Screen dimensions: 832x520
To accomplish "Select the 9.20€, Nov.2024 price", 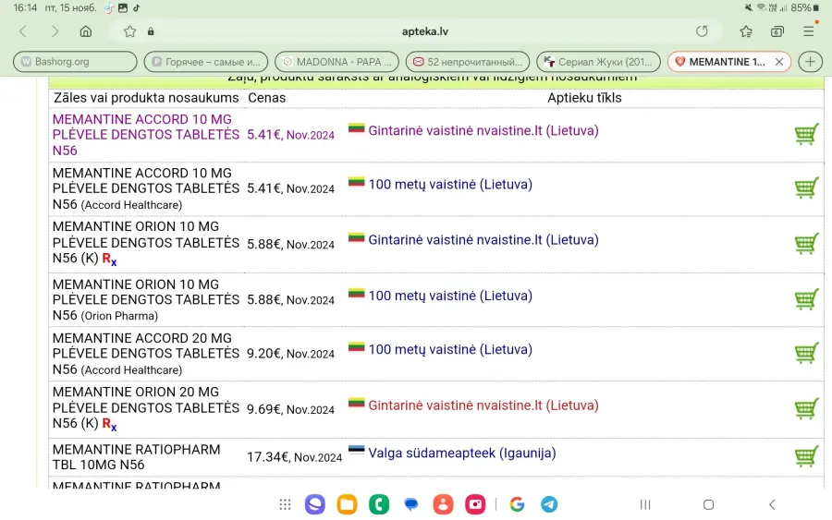I will click(291, 354).
